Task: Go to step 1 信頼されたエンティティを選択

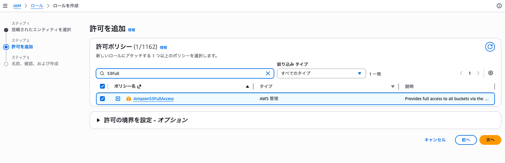Action: [41, 30]
